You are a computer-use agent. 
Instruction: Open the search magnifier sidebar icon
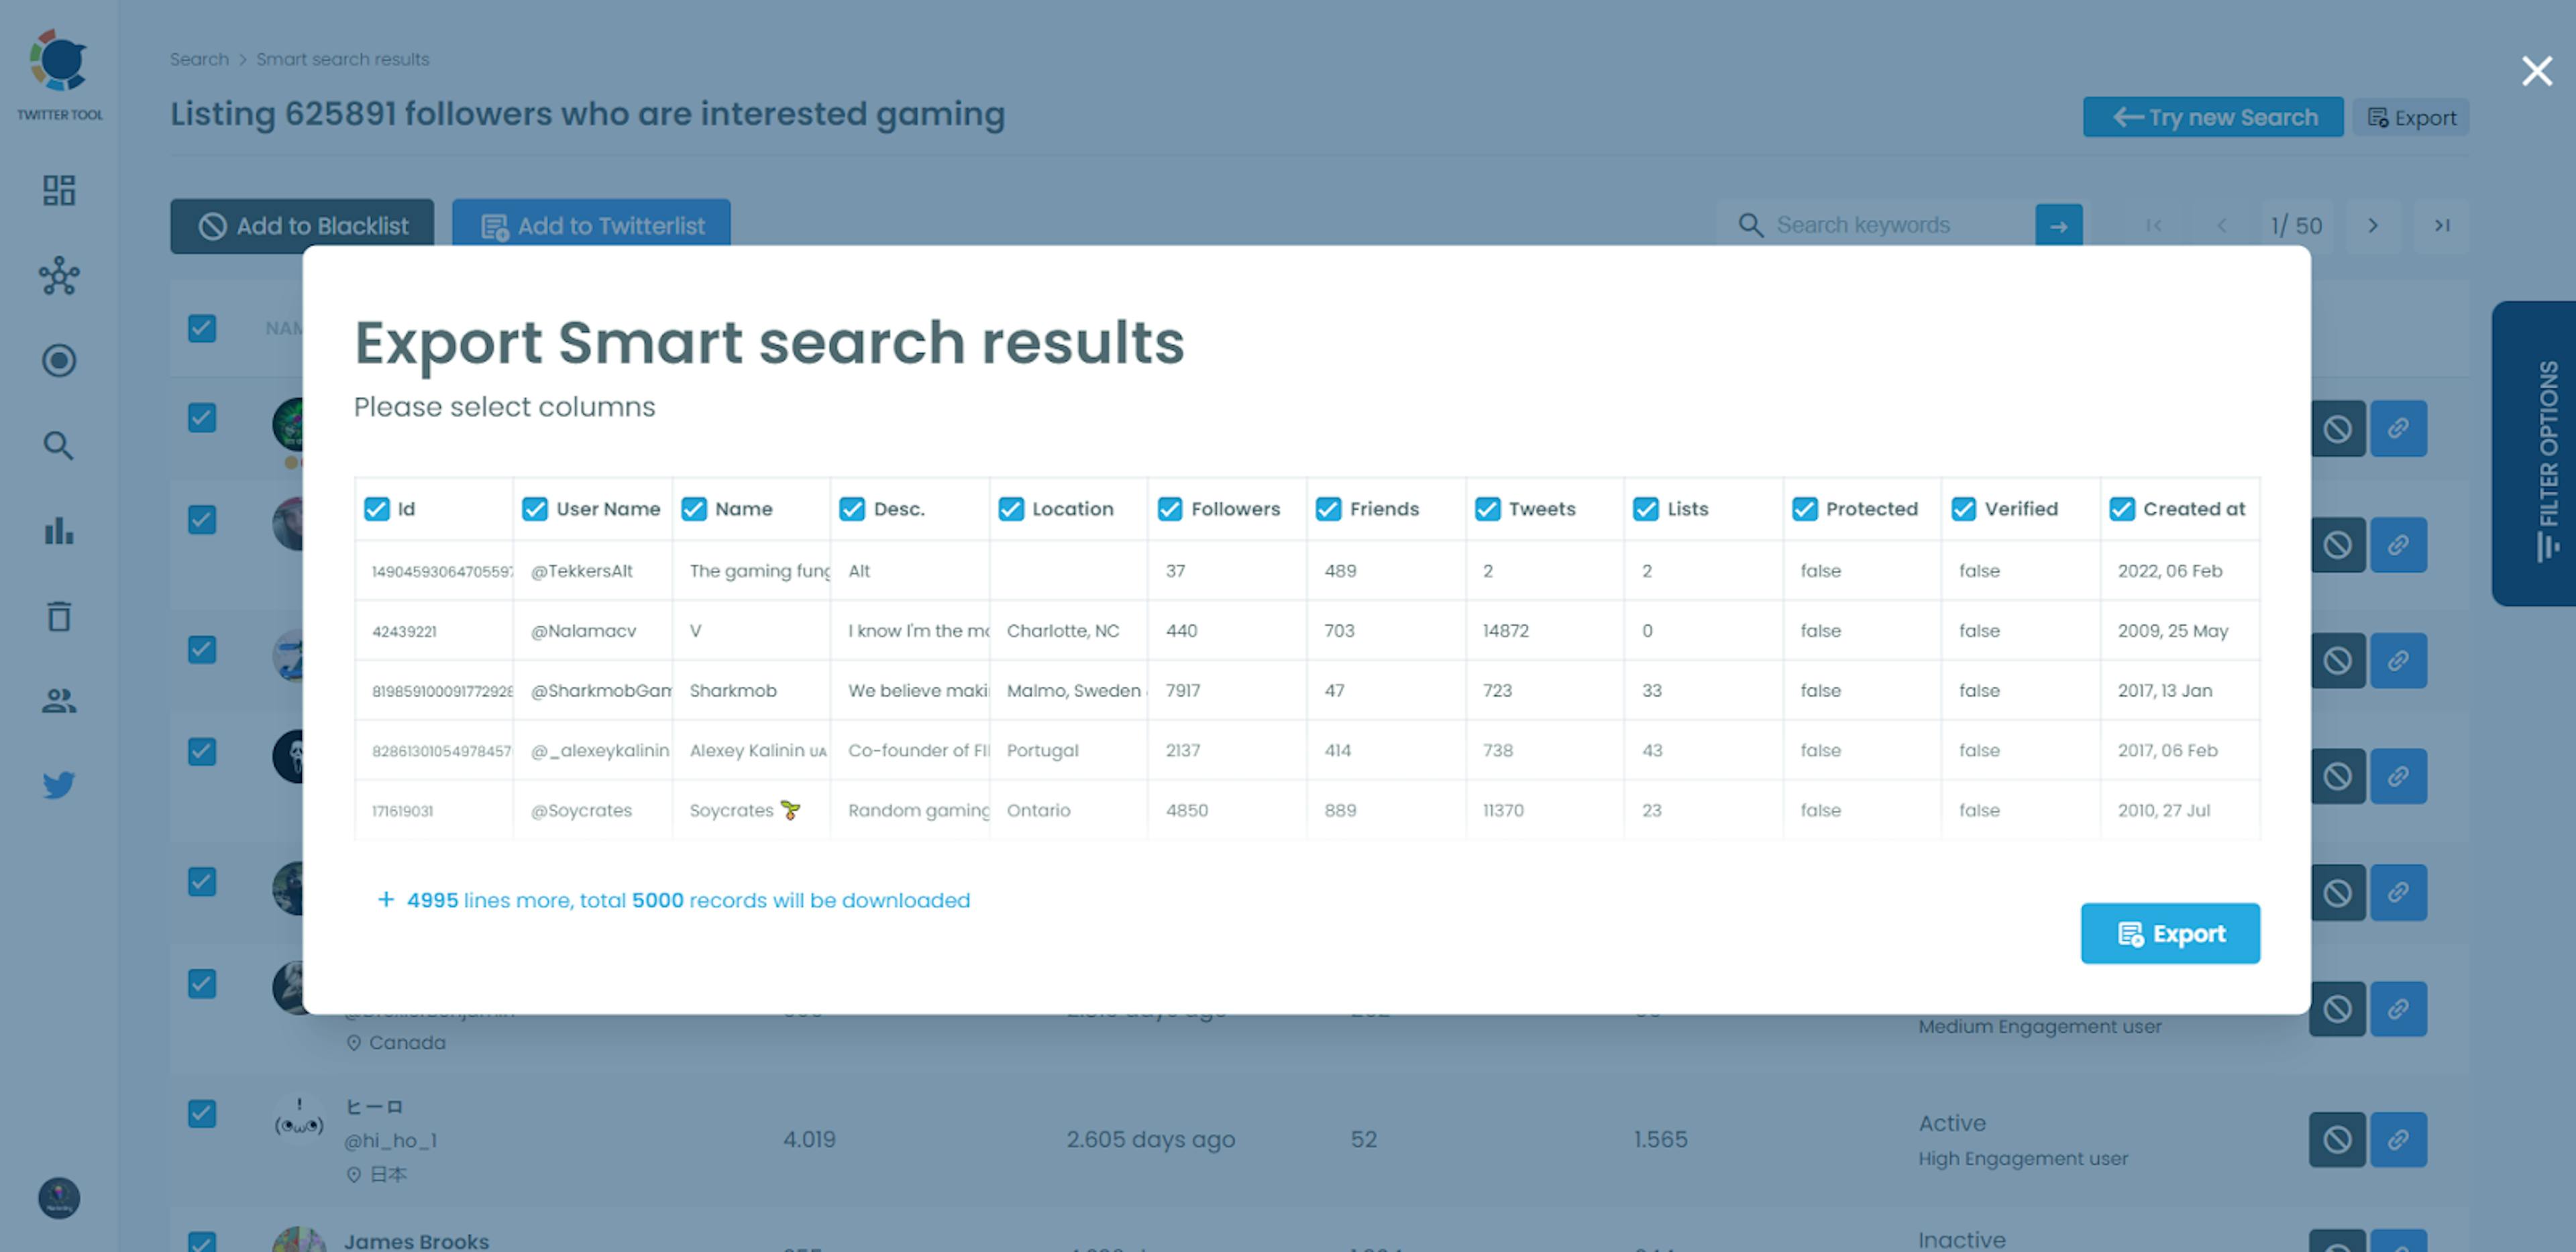(x=59, y=446)
